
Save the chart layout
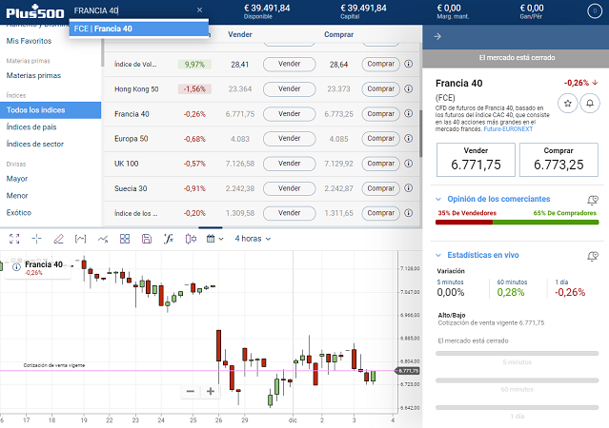coord(147,239)
